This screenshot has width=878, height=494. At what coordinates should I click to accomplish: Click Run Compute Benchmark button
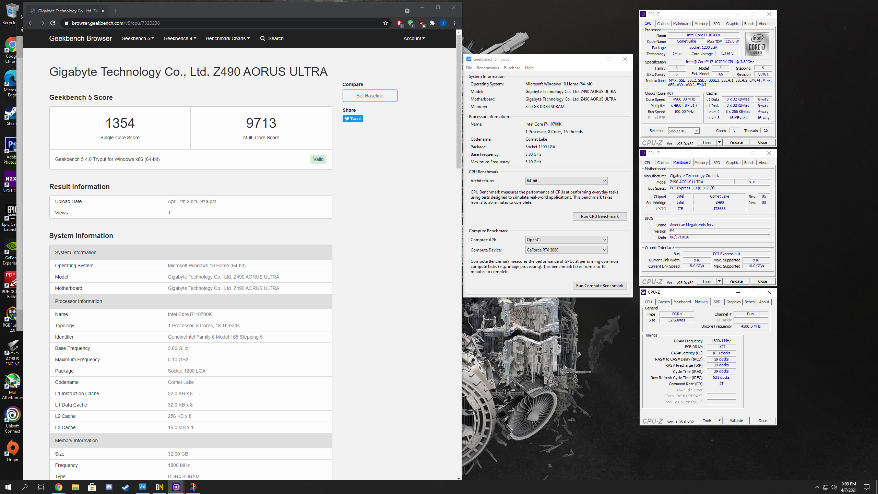[600, 286]
